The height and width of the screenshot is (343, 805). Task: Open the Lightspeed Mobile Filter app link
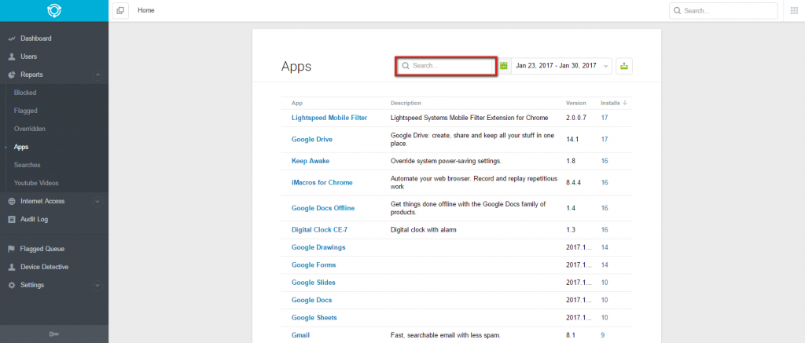[x=329, y=118]
